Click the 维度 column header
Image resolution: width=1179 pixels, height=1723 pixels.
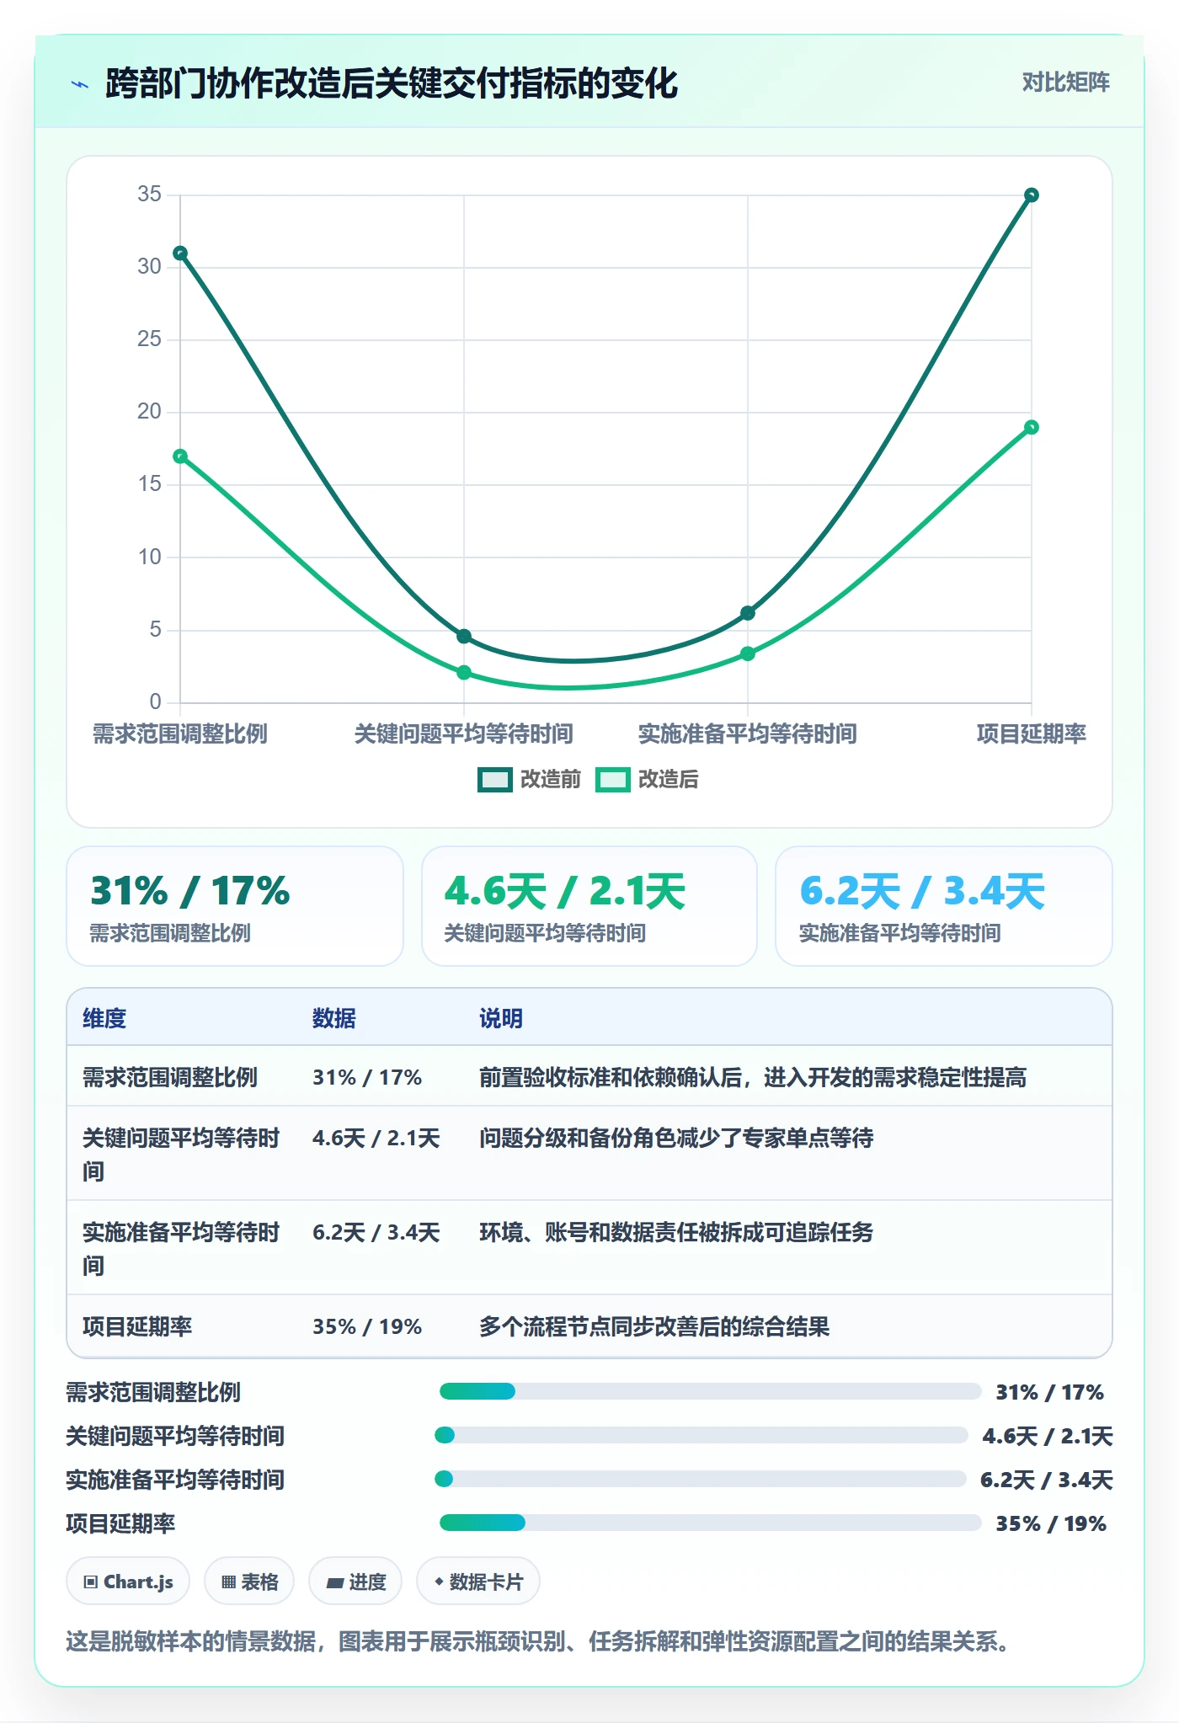(104, 1018)
